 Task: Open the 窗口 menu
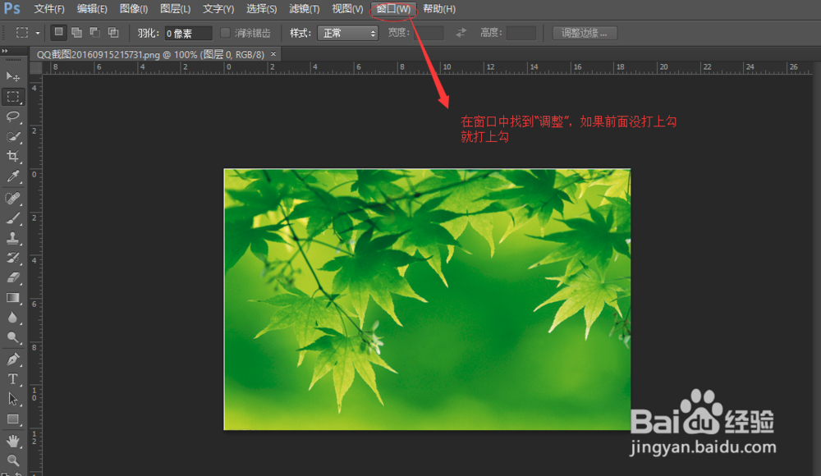click(x=393, y=9)
